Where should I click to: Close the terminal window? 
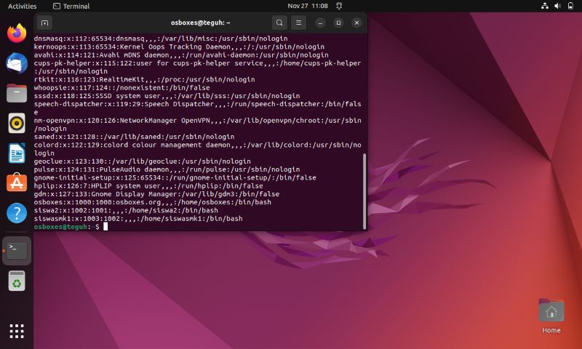pyautogui.click(x=356, y=23)
